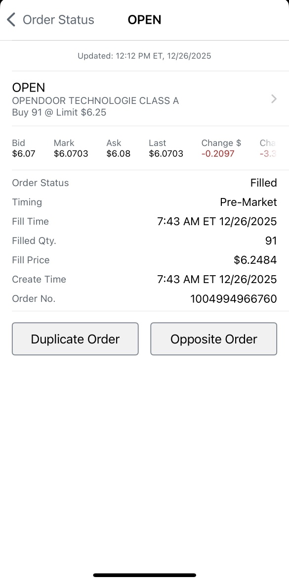Tap the OPEN page title

point(144,19)
